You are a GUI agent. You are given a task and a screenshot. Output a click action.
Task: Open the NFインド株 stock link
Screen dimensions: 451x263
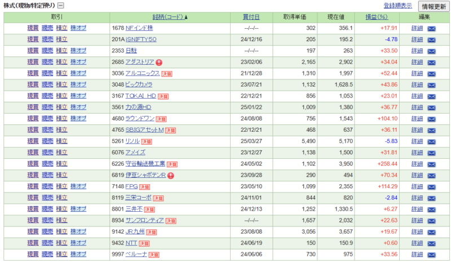139,28
